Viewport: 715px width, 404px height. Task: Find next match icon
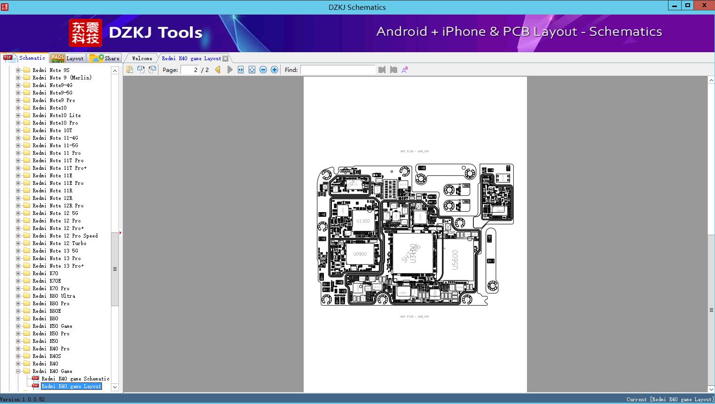pyautogui.click(x=393, y=70)
